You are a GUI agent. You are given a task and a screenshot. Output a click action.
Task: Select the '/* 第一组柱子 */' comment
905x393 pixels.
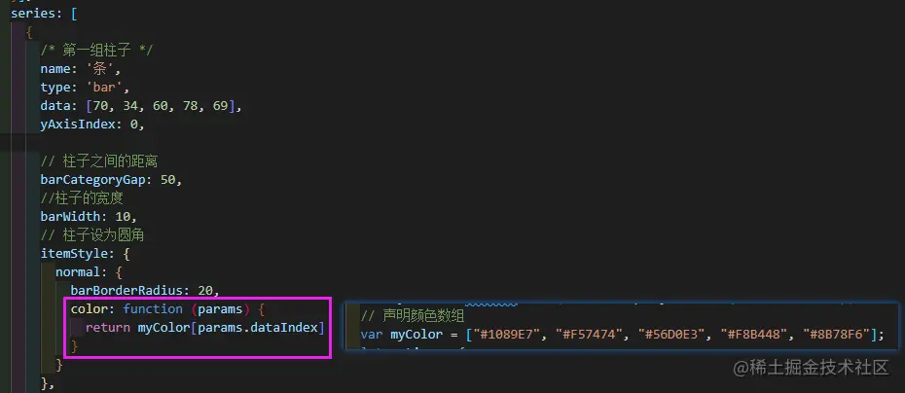tap(96, 51)
